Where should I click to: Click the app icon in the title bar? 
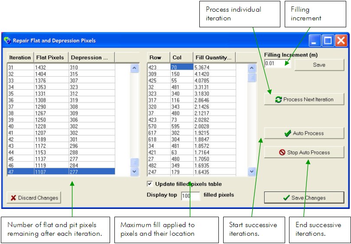click(x=7, y=41)
